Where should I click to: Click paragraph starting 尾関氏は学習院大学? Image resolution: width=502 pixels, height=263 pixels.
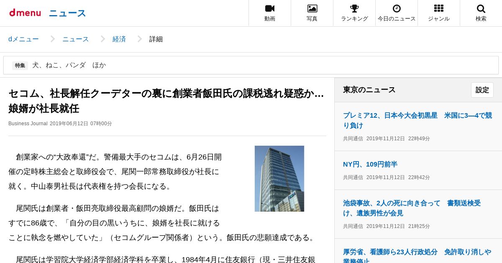click(x=162, y=259)
